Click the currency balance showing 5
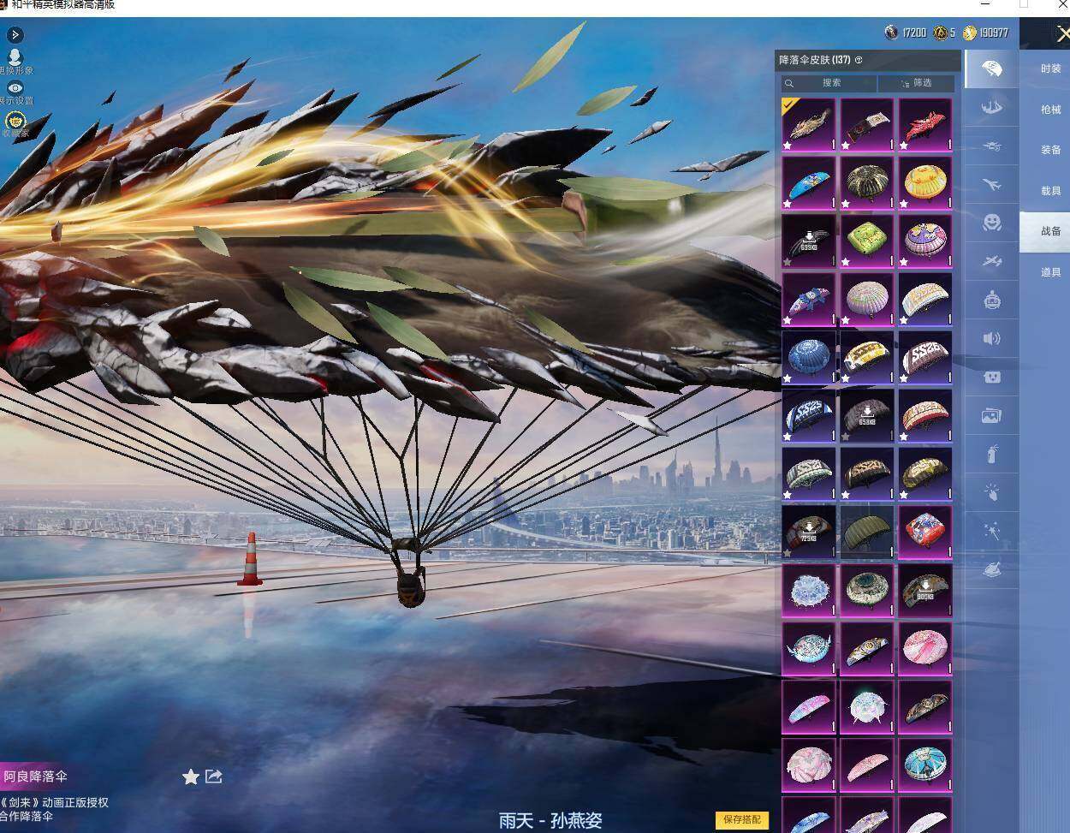 (944, 33)
